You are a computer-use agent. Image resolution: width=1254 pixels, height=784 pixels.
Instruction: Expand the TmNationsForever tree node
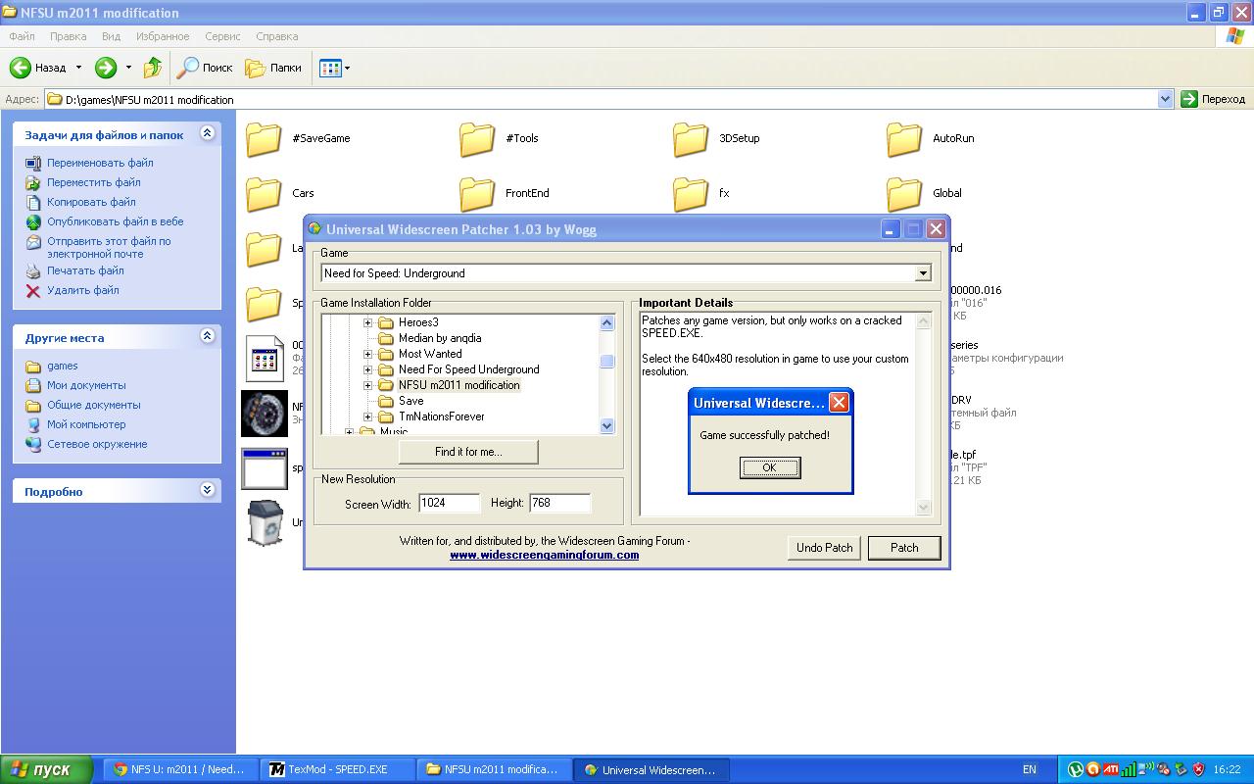click(x=368, y=416)
